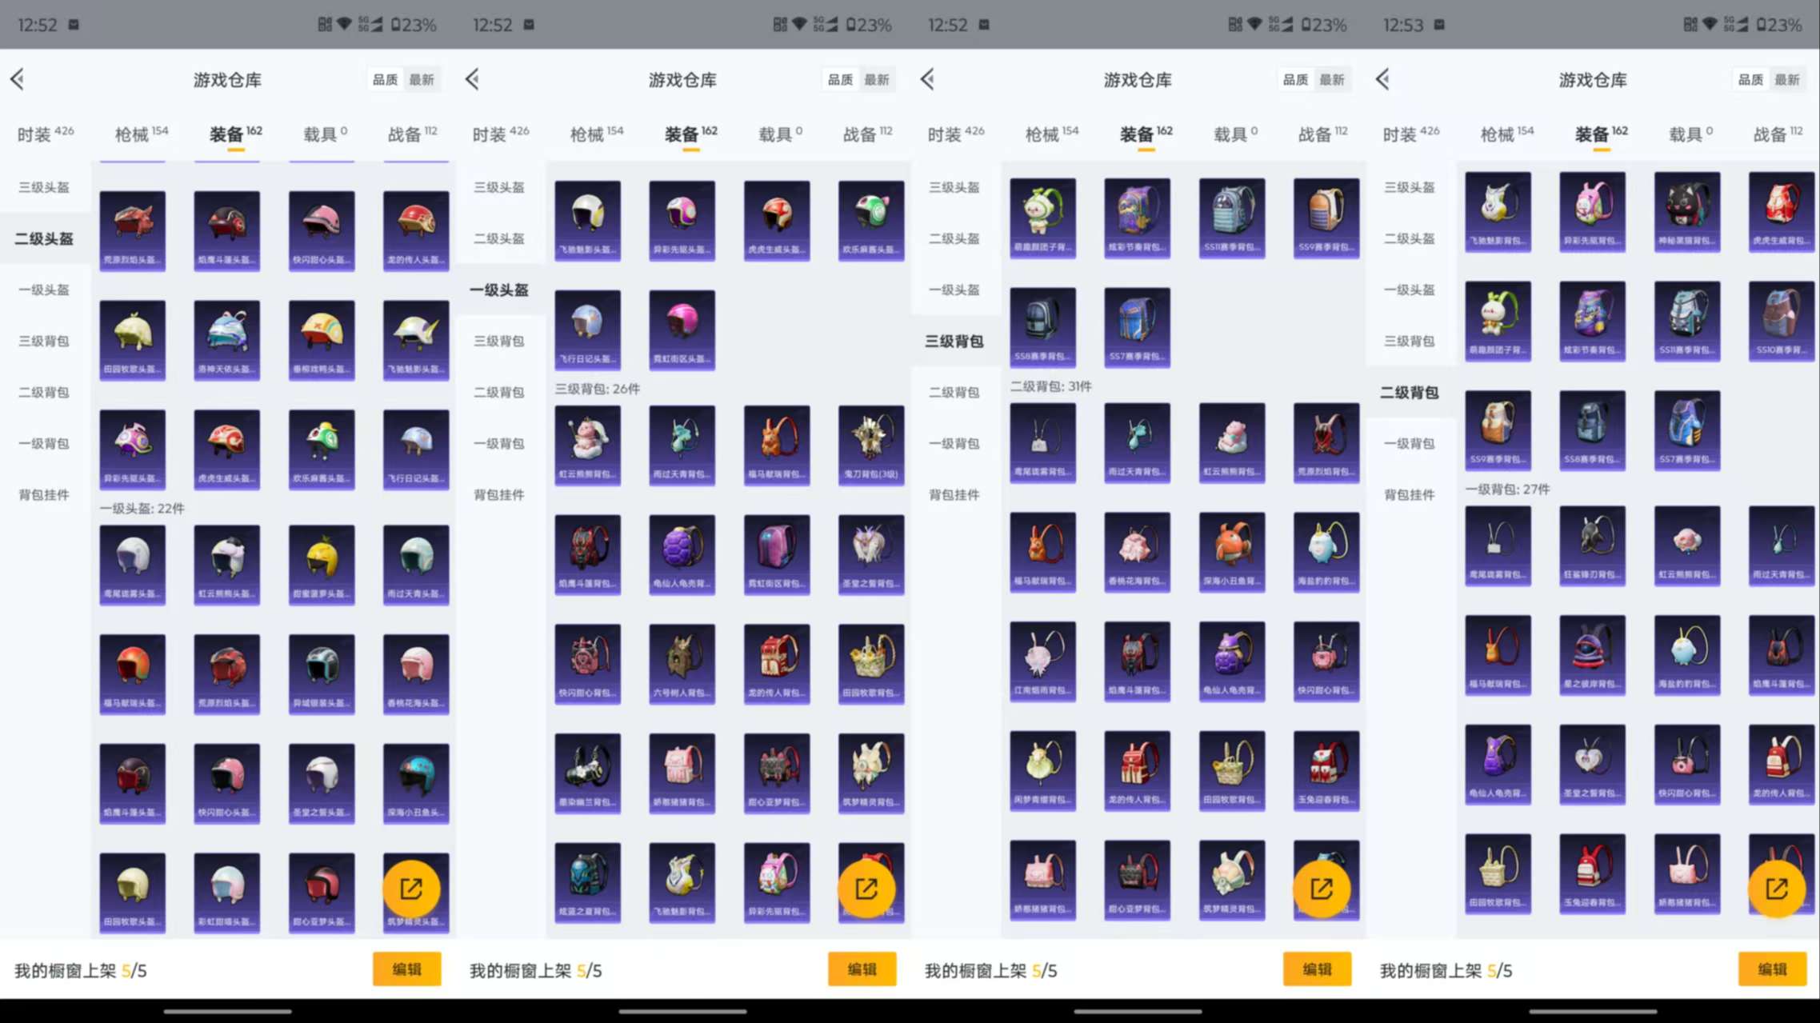Switch sort to 最新 in third screen

click(x=1332, y=80)
